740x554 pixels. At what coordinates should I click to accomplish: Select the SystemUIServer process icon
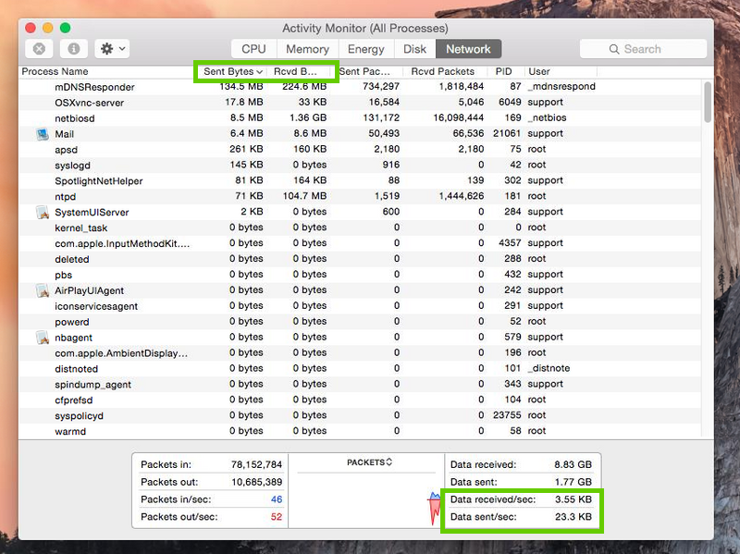(x=41, y=212)
